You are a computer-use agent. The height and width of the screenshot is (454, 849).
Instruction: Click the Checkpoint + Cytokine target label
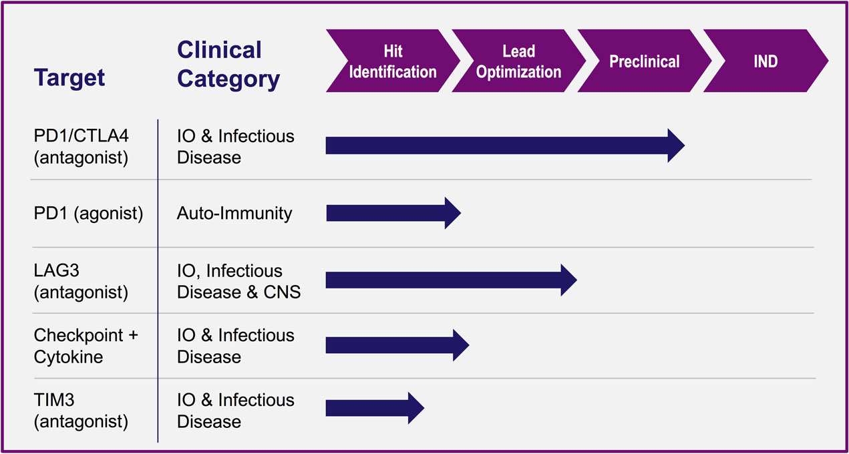tap(86, 346)
